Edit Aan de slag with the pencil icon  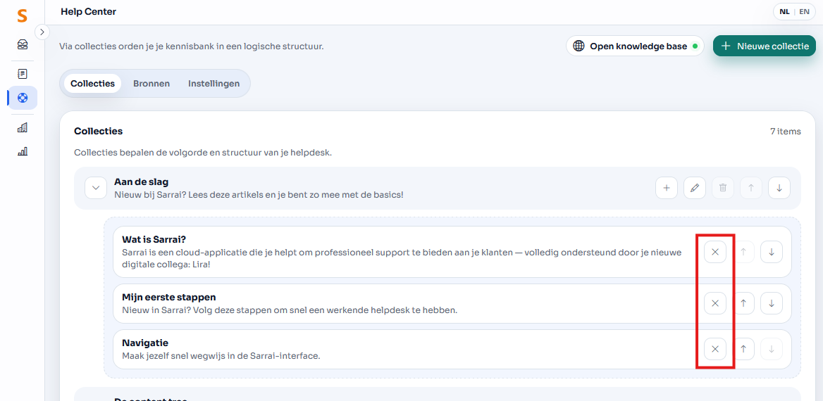point(694,188)
